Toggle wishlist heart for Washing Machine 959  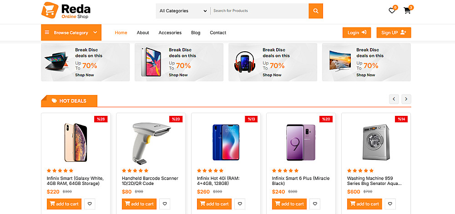390,204
